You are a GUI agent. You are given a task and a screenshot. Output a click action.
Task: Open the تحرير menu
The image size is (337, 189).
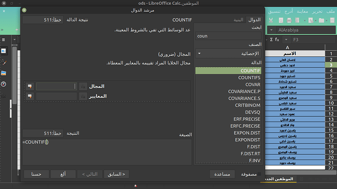pos(317,12)
